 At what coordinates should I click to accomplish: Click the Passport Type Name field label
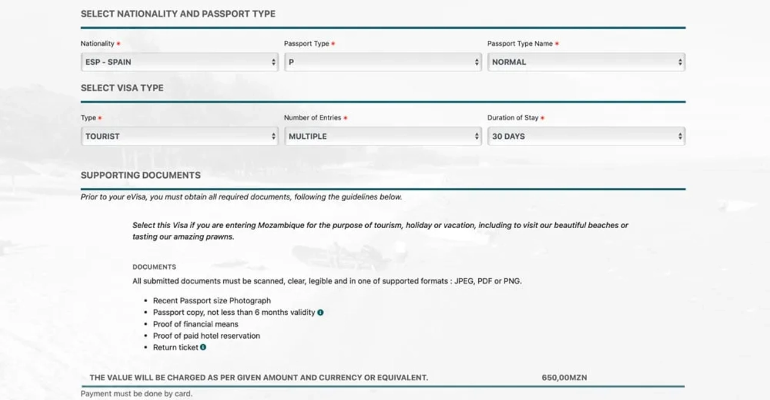click(x=520, y=44)
